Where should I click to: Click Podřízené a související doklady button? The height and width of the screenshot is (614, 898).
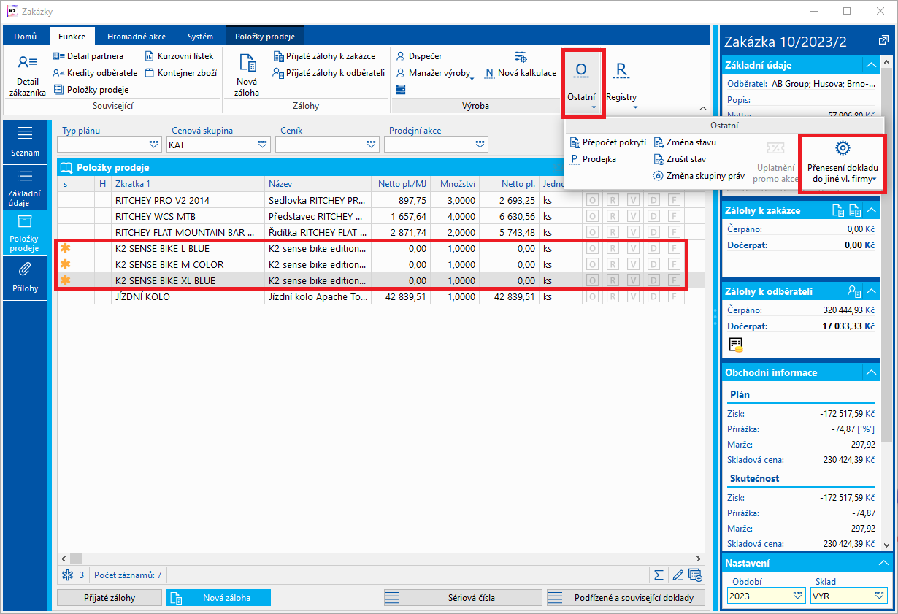[626, 597]
